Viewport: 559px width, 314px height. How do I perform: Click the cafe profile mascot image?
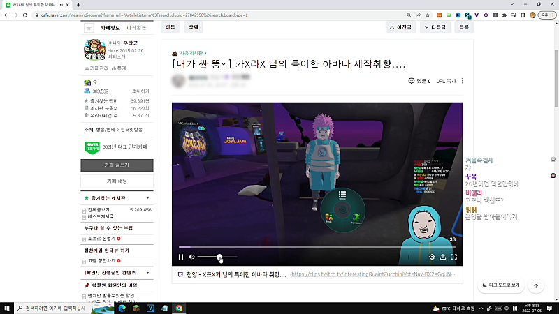[95, 50]
